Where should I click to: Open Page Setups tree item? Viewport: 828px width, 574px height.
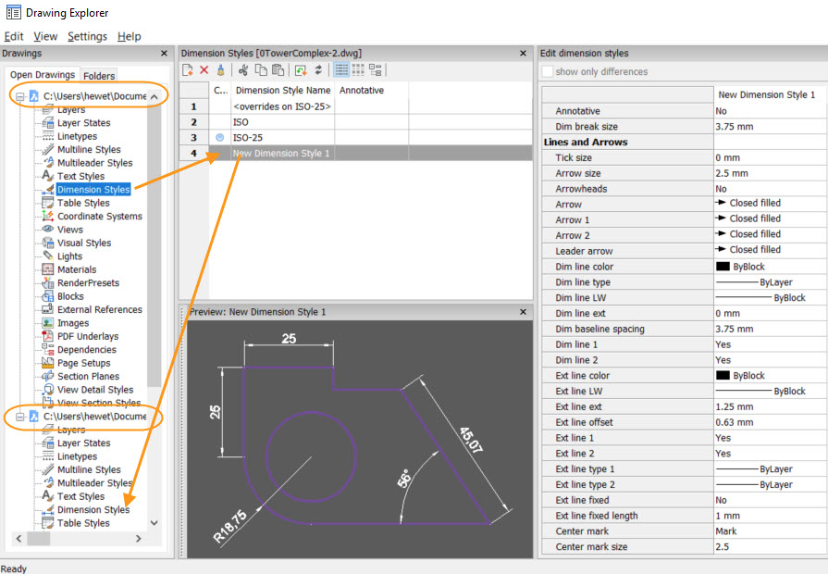(x=83, y=363)
